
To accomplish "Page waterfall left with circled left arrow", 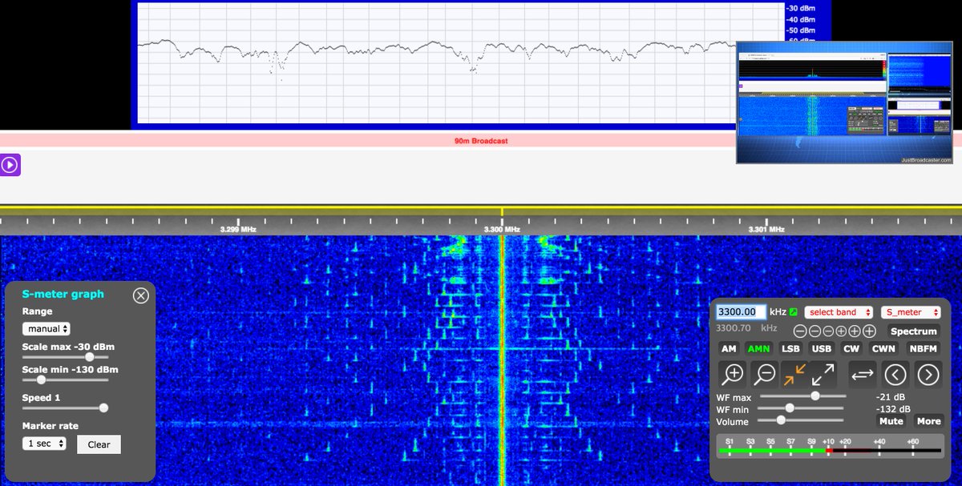I will coord(895,374).
